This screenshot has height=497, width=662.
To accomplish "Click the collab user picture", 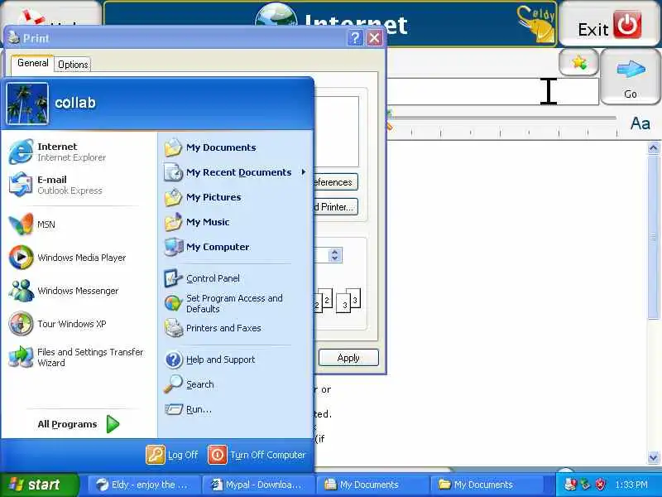I will 27,104.
